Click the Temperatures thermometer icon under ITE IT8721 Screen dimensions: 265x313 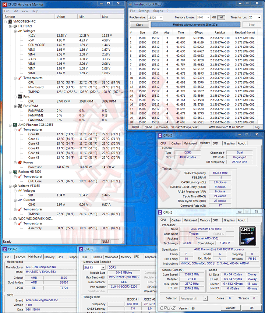click(20, 78)
